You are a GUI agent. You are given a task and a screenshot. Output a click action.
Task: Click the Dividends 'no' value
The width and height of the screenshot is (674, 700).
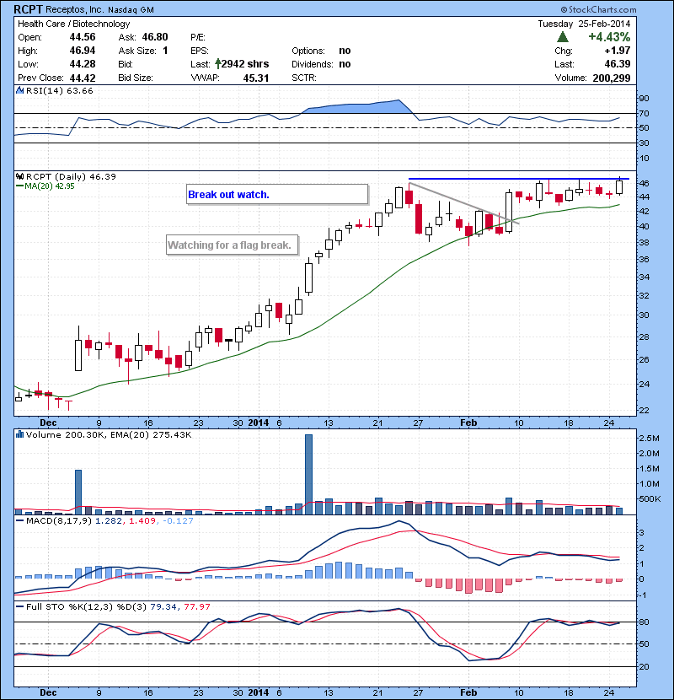(x=345, y=64)
